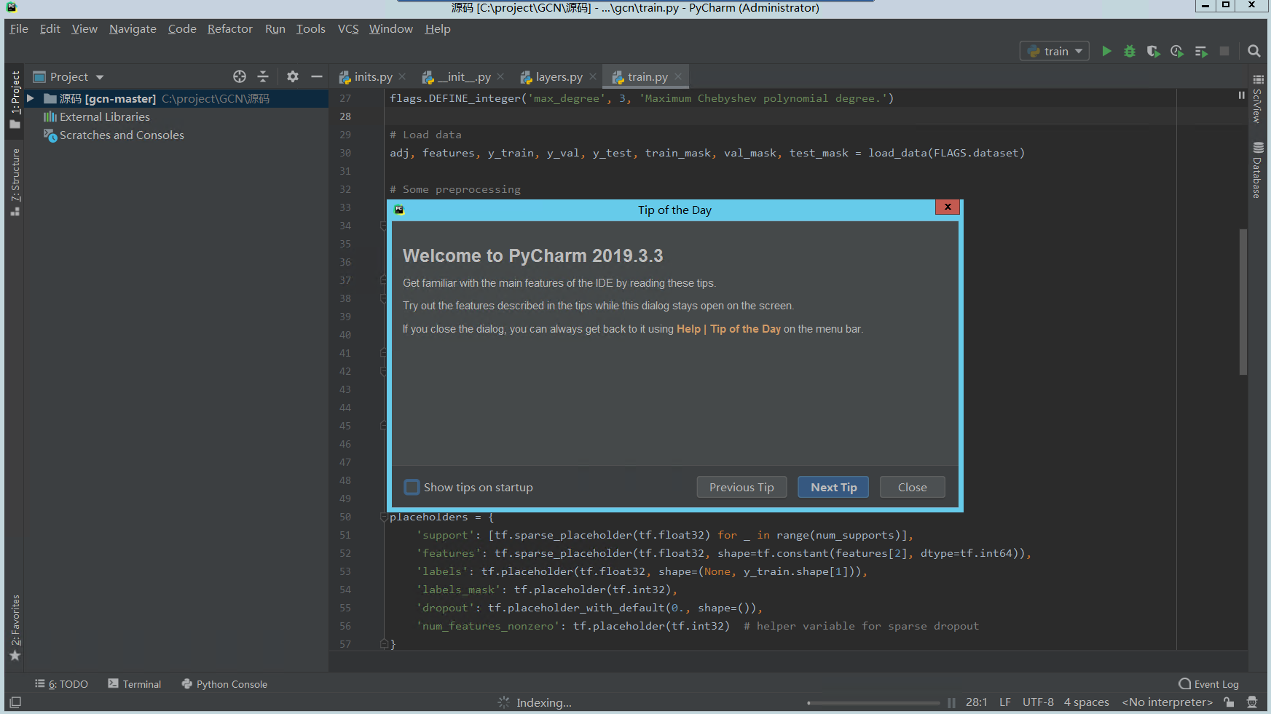Image resolution: width=1271 pixels, height=714 pixels.
Task: Click the editor inspection pause indicator
Action: 1242,95
